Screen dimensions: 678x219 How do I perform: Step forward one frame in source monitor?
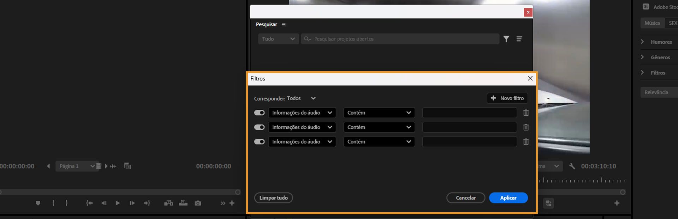coord(132,203)
